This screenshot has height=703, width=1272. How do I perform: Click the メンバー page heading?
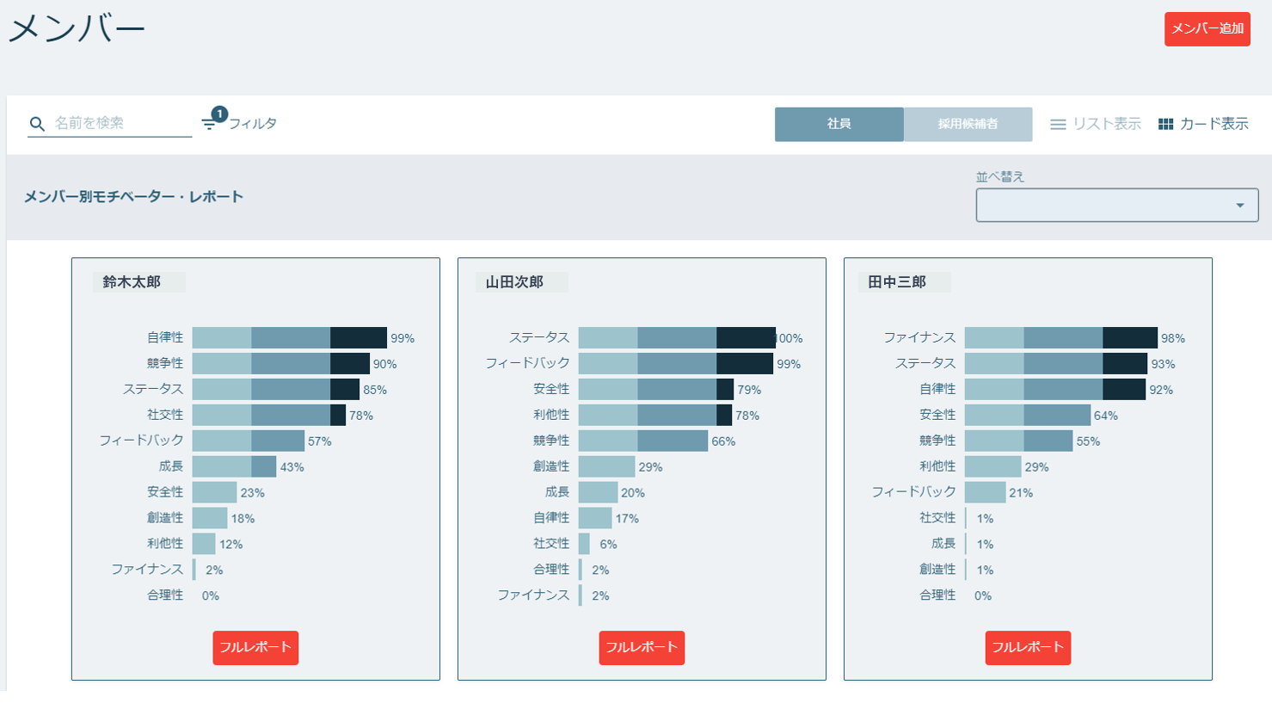coord(77,28)
